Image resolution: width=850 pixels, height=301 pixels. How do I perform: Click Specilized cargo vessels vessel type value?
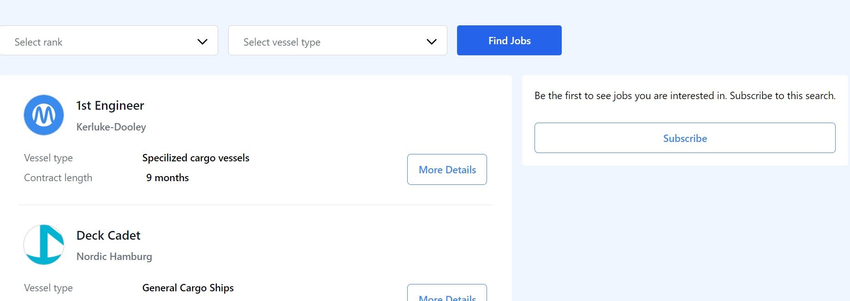tap(196, 158)
